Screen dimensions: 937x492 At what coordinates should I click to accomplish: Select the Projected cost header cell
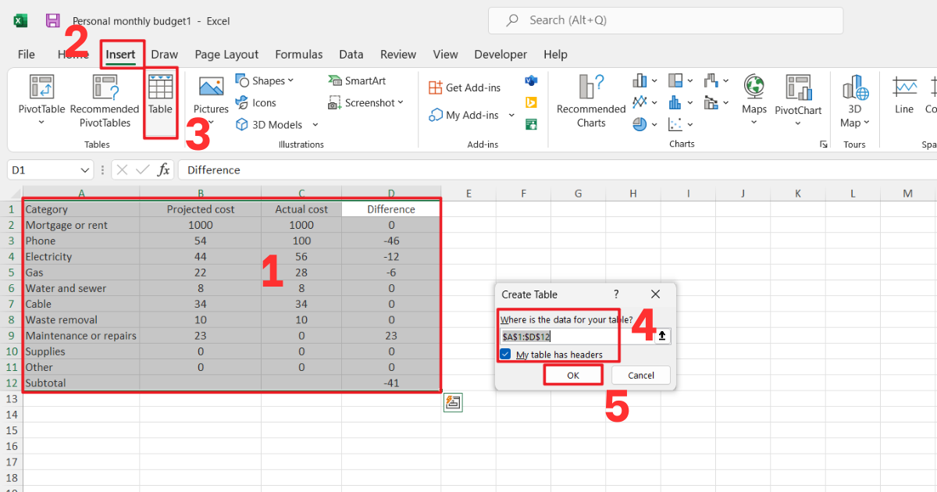201,209
